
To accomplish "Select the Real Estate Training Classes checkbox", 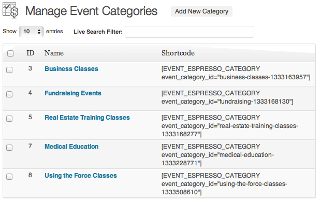I will (x=9, y=119).
